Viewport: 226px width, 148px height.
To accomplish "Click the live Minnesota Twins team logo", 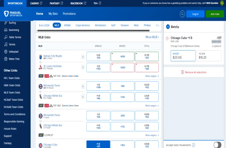I will coord(40,86).
